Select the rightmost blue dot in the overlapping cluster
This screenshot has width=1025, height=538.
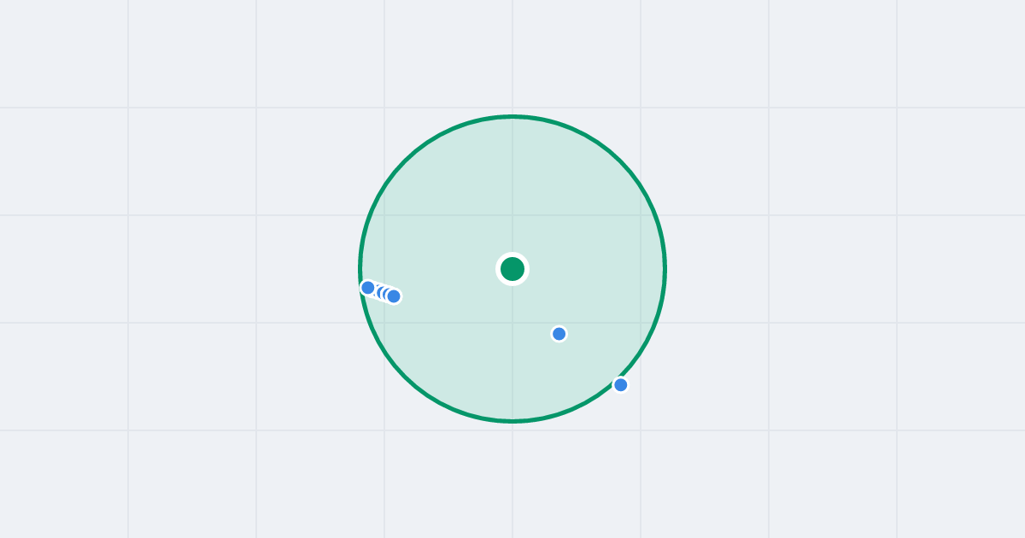click(394, 296)
